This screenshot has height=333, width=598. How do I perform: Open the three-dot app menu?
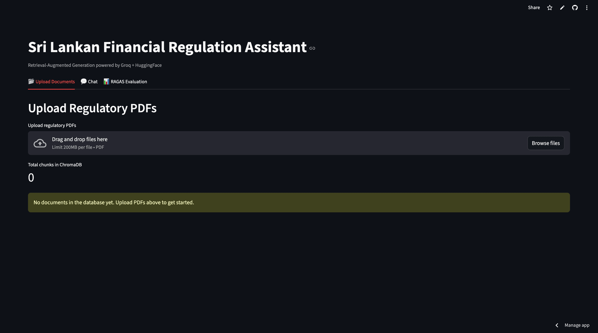click(x=587, y=8)
